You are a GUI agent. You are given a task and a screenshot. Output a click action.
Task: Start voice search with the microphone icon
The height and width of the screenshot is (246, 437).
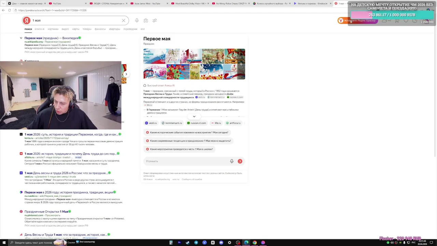(137, 20)
